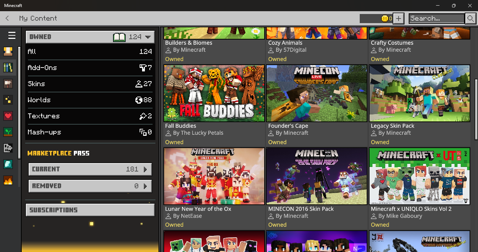The width and height of the screenshot is (478, 252).
Task: Filter owned content by Add-Ons
Action: (x=90, y=68)
